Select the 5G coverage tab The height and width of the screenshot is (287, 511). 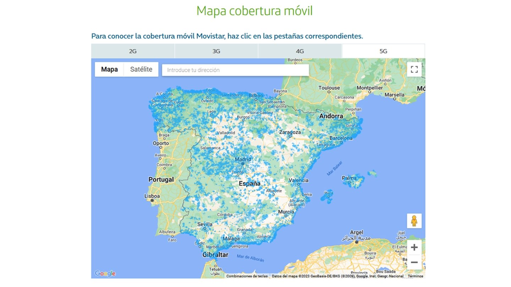pos(383,51)
